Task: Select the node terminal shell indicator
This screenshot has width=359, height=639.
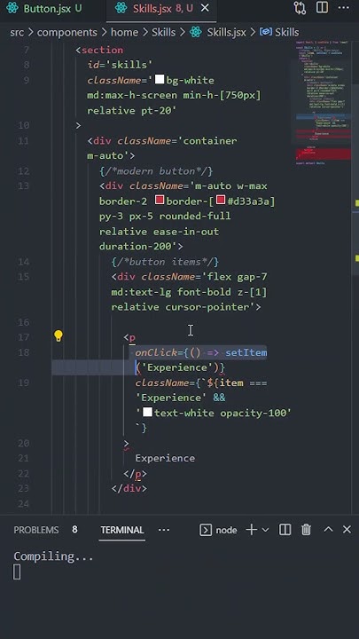Action: [219, 530]
